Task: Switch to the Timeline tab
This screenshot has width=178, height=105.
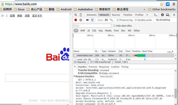Action: (128, 15)
